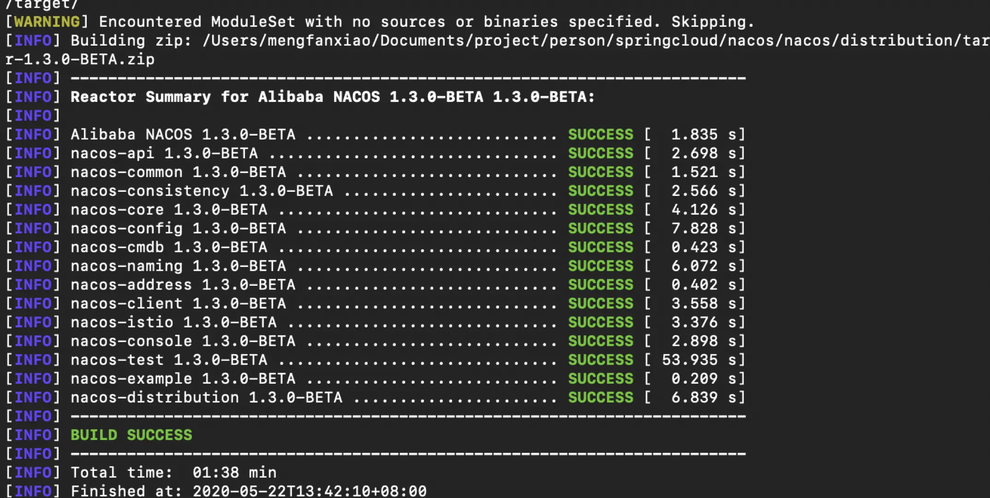This screenshot has width=990, height=498.
Task: Click nacos-istio 1.3.0-BETA text
Action: pos(173,322)
